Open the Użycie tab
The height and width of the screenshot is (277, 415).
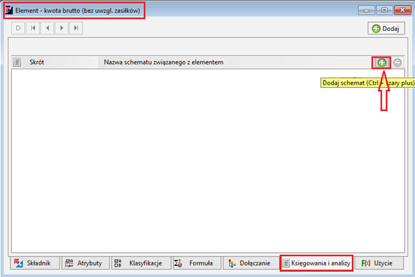tap(379, 263)
